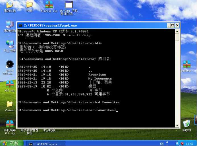Click the 桌面 directory entry text

[x=92, y=86]
